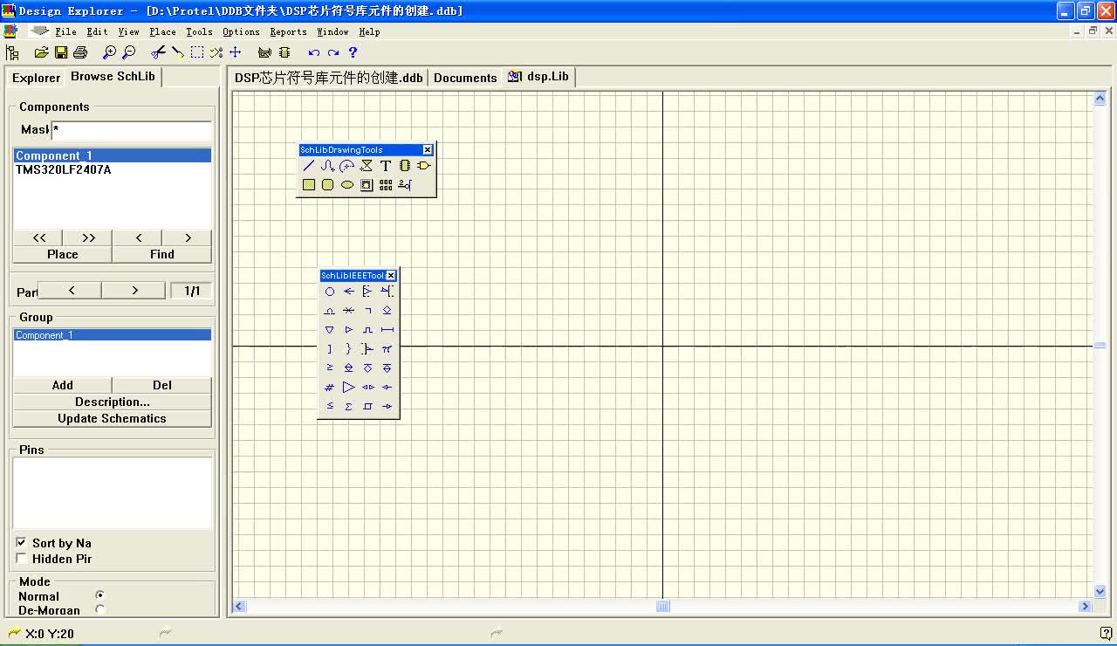Viewport: 1117px width, 646px height.
Task: Click previous Part < button
Action: point(71,290)
